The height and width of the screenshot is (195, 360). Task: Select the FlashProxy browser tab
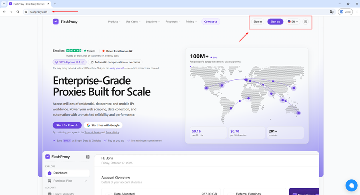29,4
